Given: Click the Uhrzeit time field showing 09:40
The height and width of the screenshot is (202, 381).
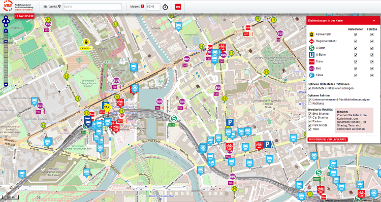Looking at the screenshot, I should click(x=153, y=7).
